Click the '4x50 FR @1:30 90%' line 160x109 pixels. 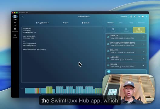coord(30,44)
